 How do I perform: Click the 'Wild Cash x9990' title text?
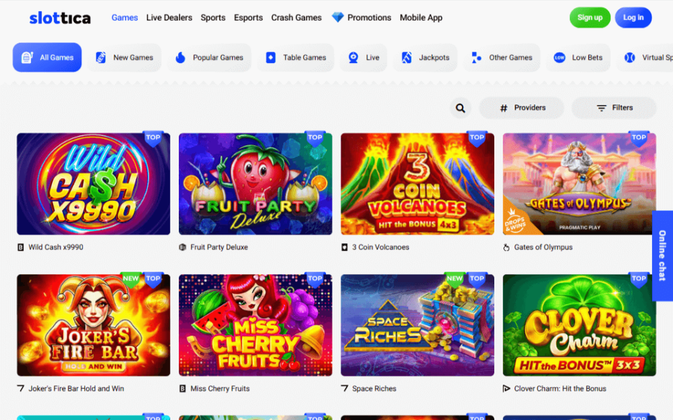[x=56, y=247]
